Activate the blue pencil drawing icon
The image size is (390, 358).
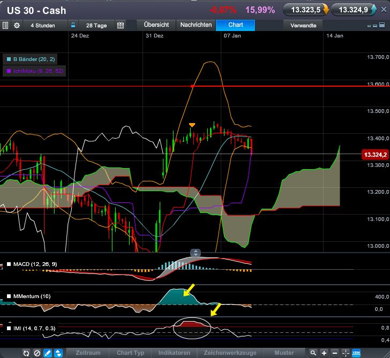[48, 353]
